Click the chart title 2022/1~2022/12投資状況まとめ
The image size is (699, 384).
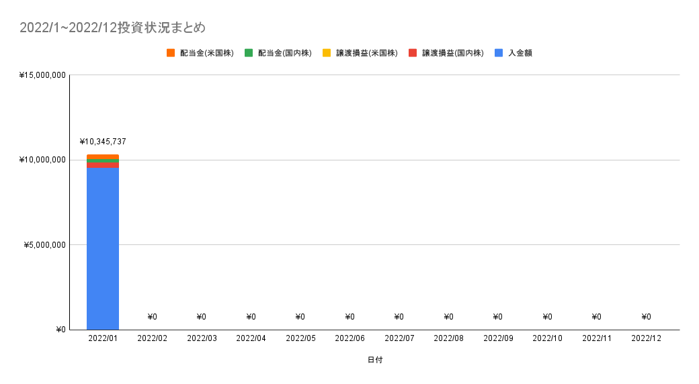tap(113, 28)
